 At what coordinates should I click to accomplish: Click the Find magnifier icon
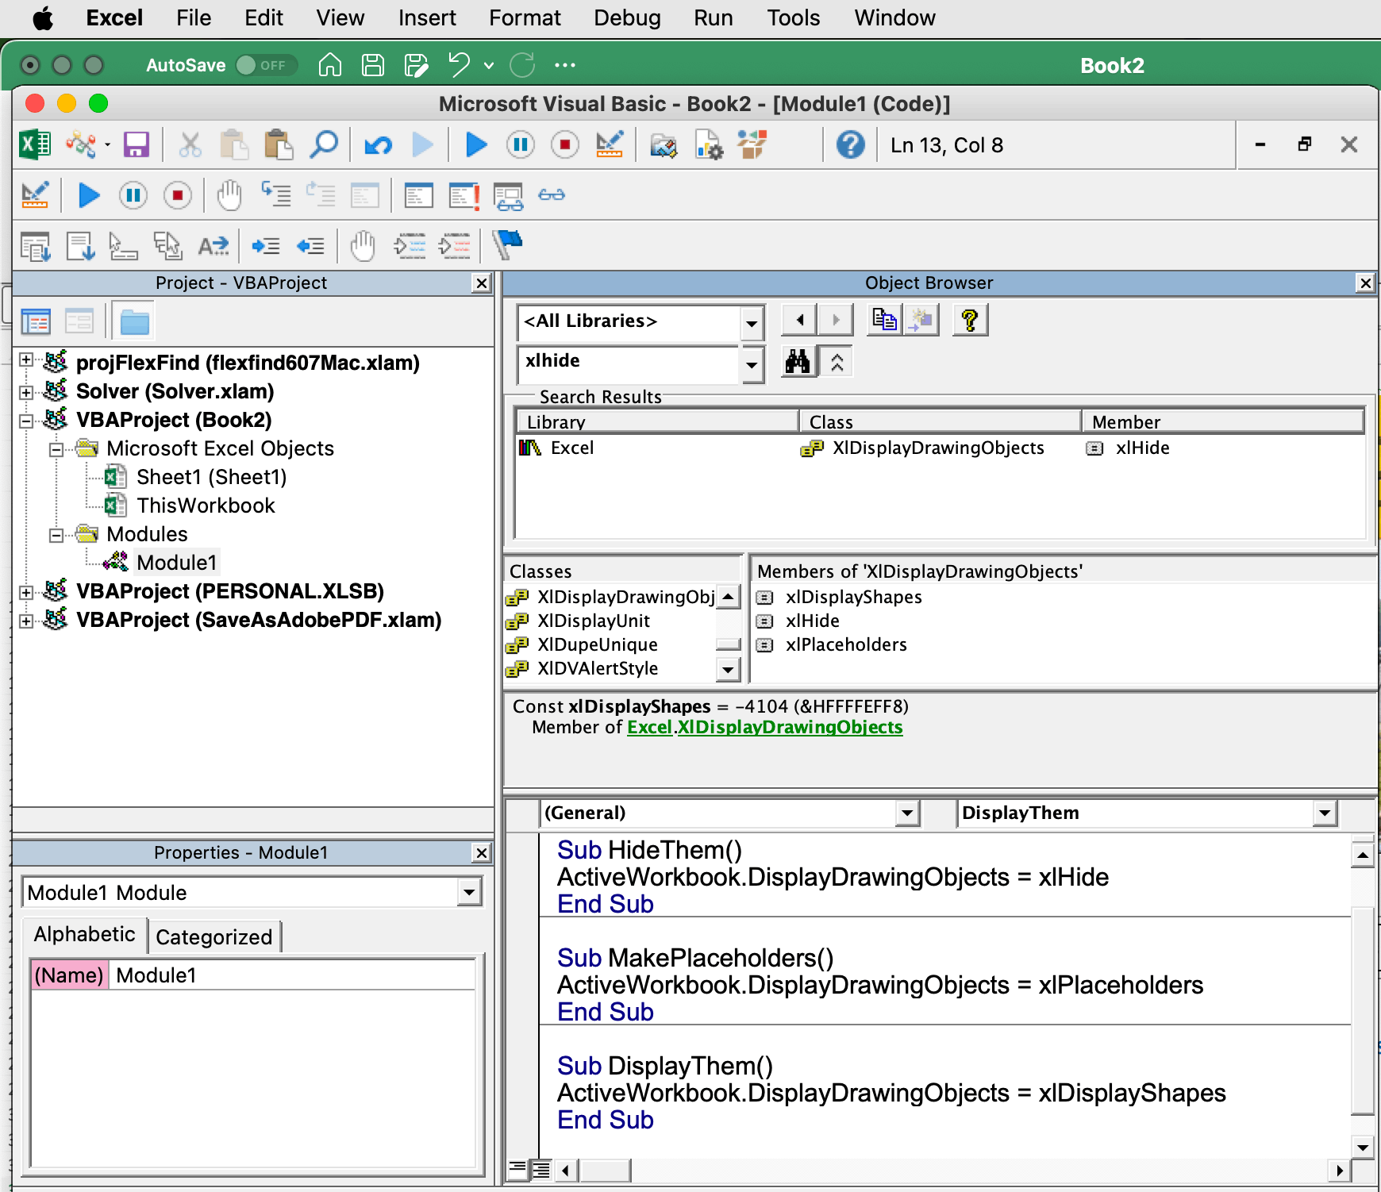point(324,145)
